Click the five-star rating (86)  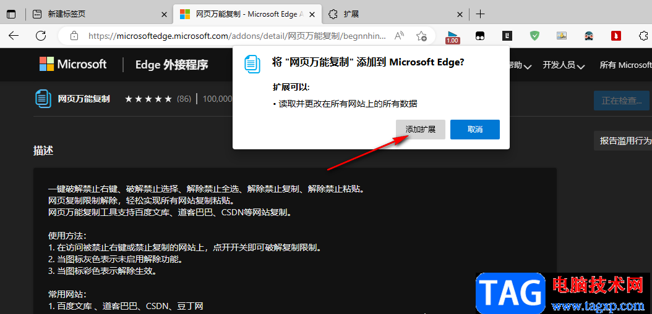[x=158, y=99]
